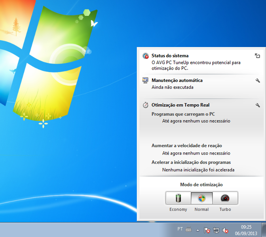Click the Manutenção automática monitor icon
Viewport: 266px width, 237px height.
click(145, 81)
